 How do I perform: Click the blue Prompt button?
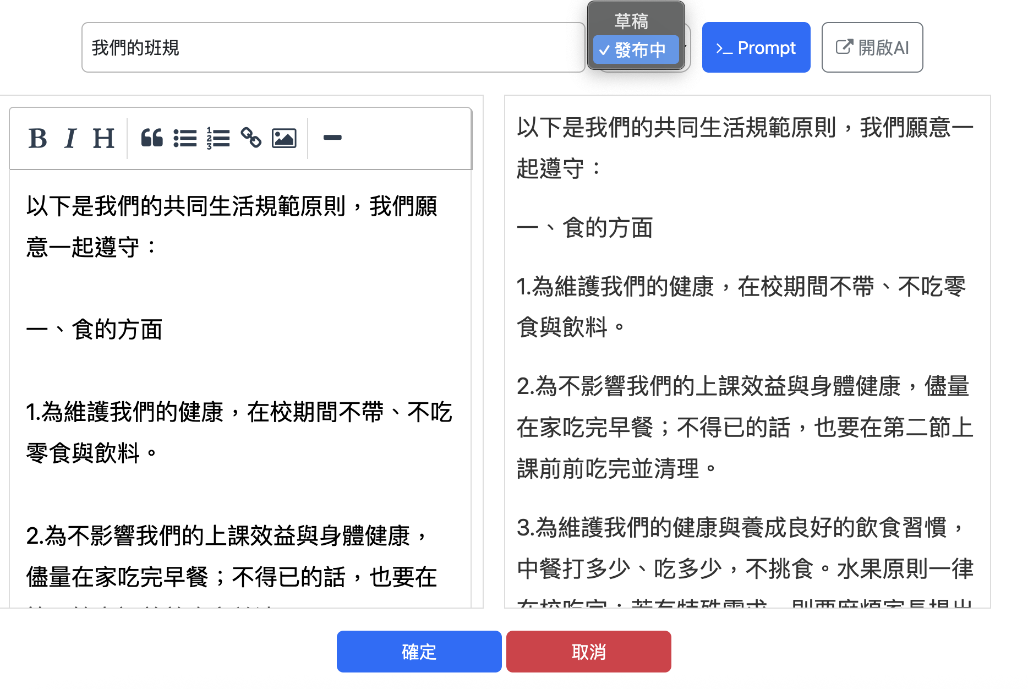tap(756, 48)
